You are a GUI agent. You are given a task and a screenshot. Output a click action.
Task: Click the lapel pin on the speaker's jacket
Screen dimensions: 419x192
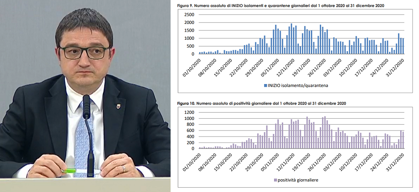pos(118,106)
